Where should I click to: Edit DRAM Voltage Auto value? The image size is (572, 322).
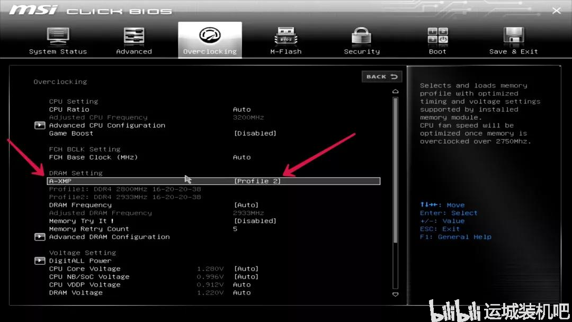tap(242, 293)
